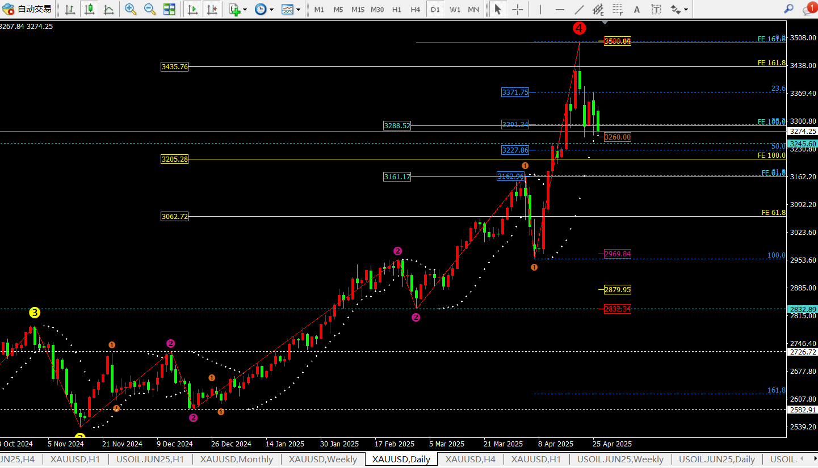Open the indicators list dropdown arrow
Screen dimensions: 818x468
click(245, 10)
